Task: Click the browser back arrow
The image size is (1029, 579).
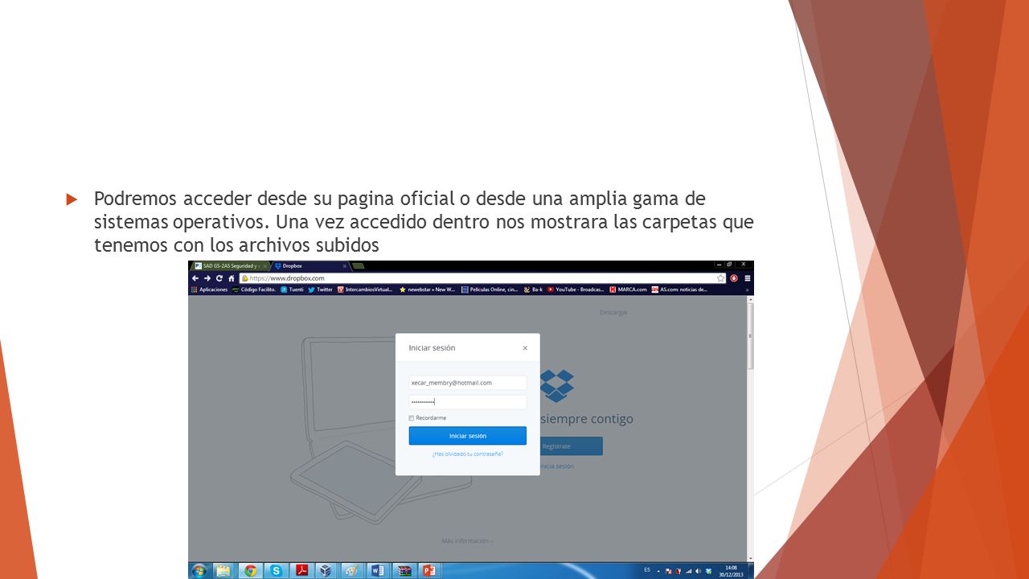Action: tap(195, 278)
